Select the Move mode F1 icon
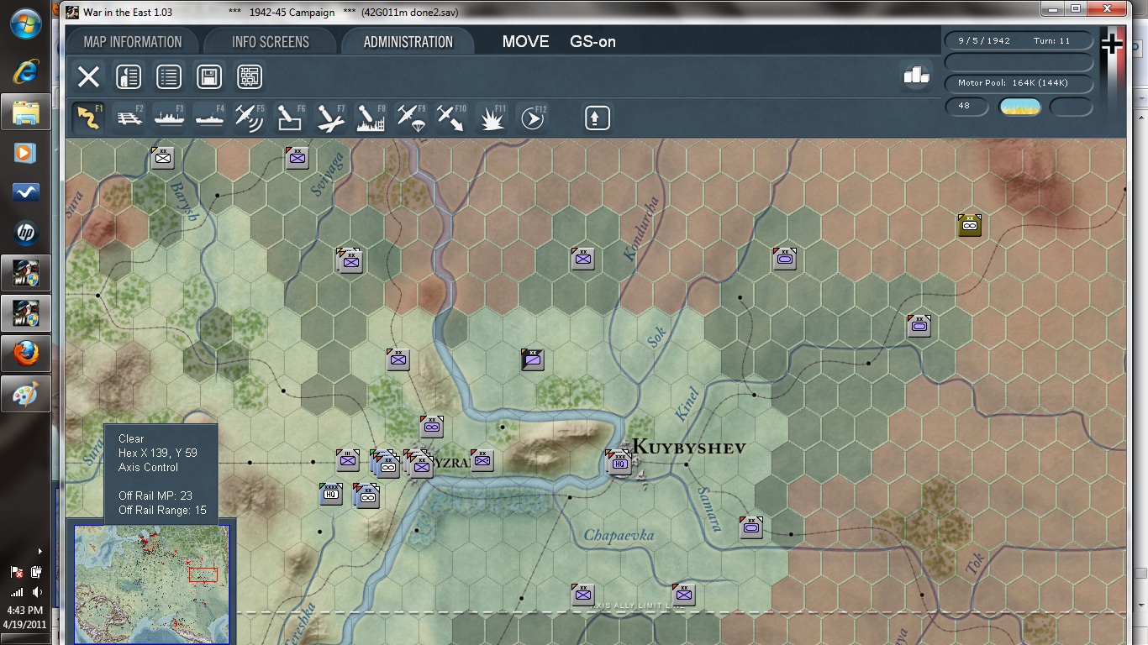The image size is (1148, 645). [x=88, y=118]
